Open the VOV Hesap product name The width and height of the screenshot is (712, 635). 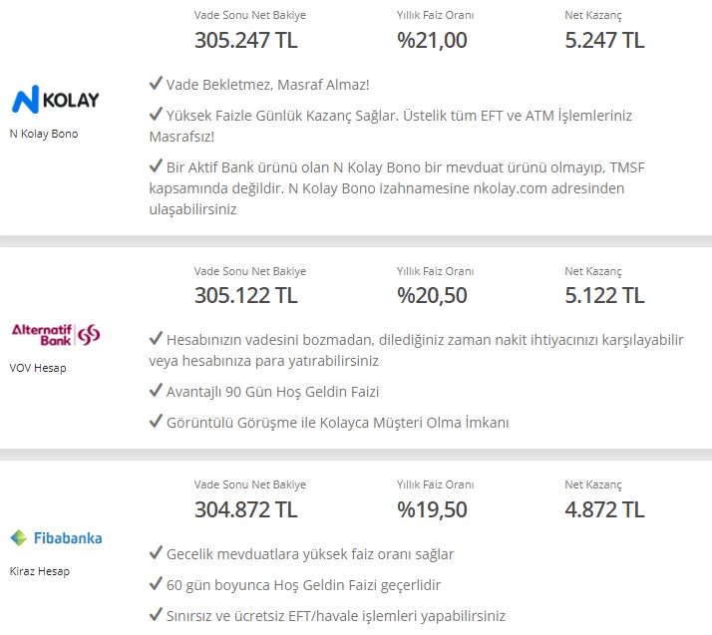(x=38, y=368)
